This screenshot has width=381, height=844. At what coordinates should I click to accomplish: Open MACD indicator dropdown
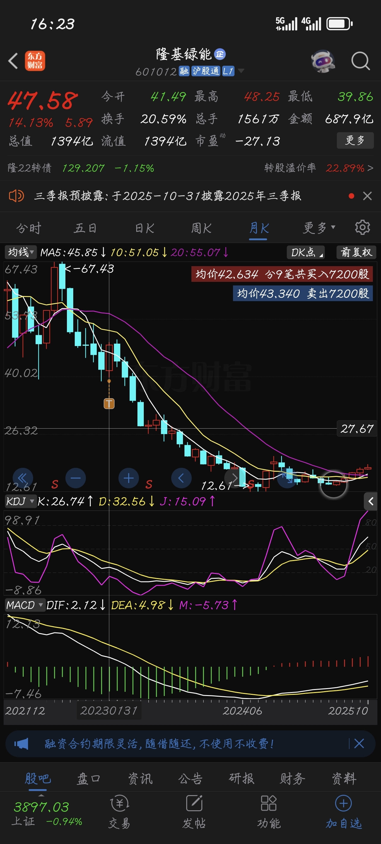pyautogui.click(x=25, y=605)
